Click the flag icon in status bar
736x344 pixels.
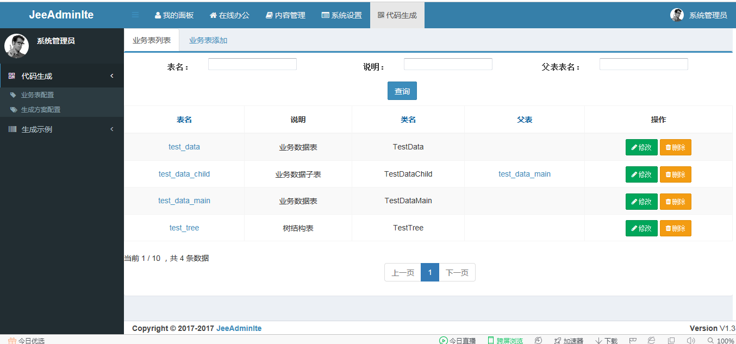(x=633, y=340)
